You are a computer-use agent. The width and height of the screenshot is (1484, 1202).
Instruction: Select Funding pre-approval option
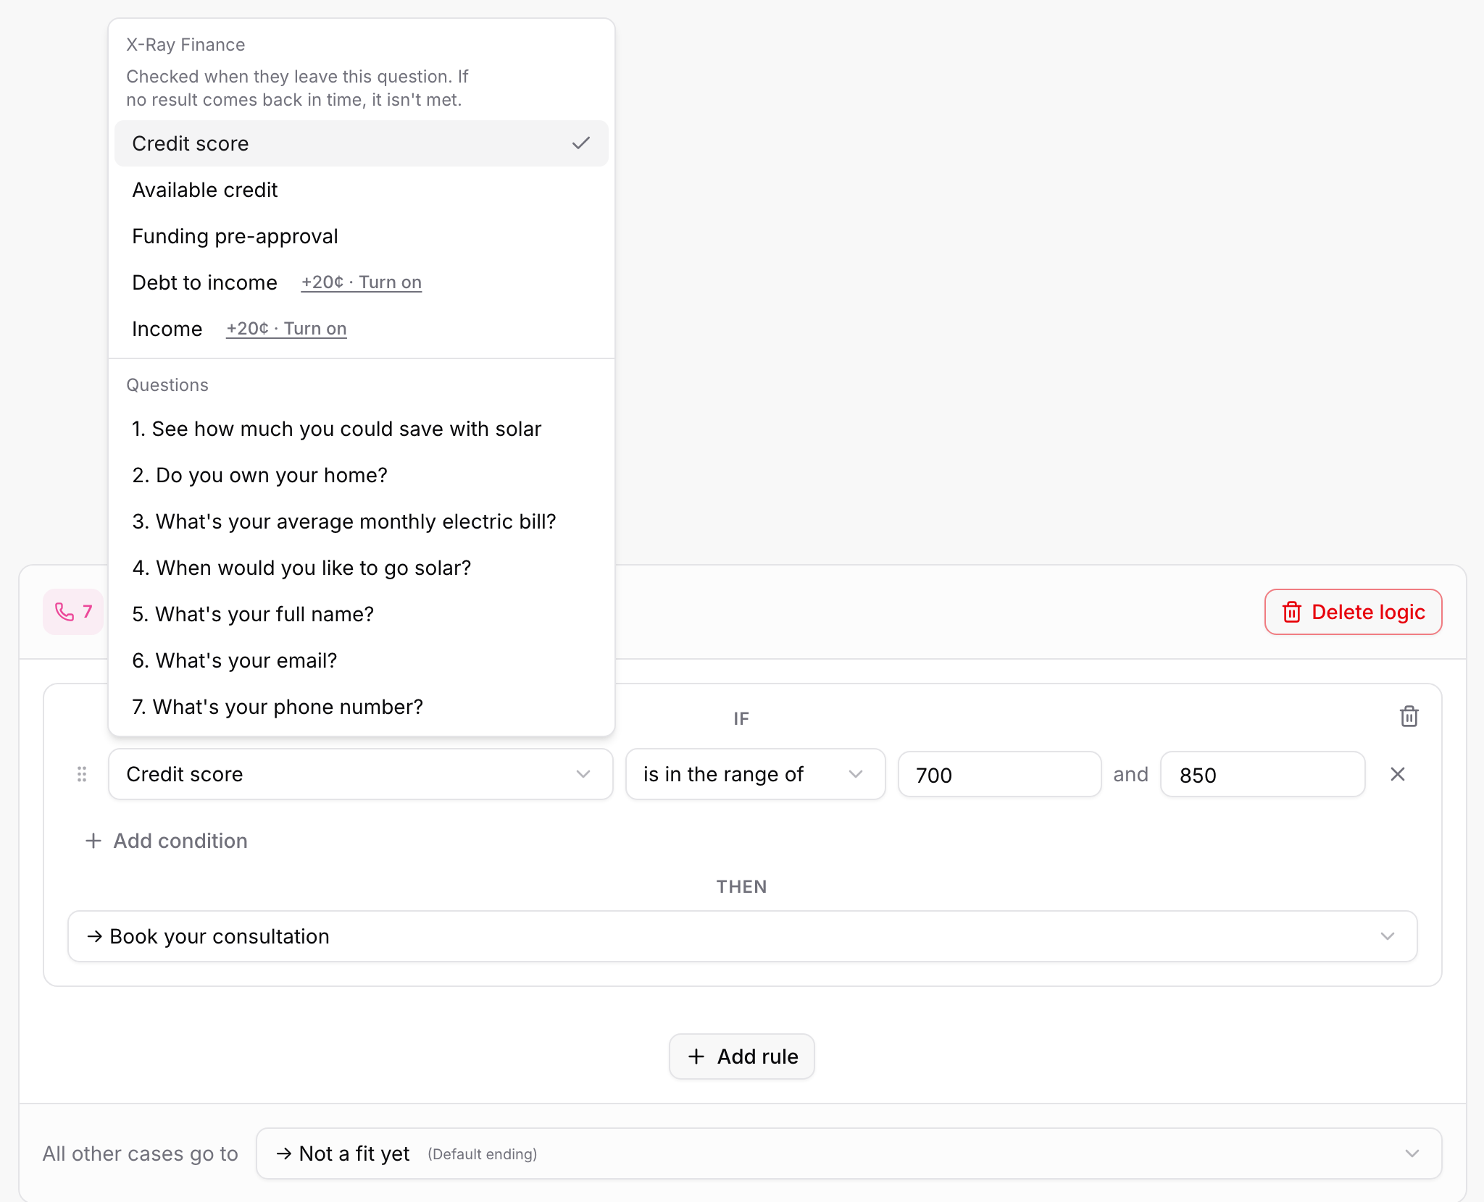361,236
